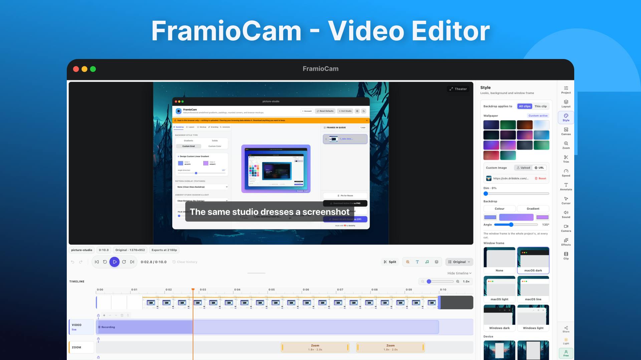Pick the first gradient colour swatch

pos(490,217)
